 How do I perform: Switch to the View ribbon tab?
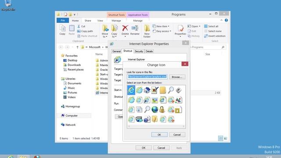pyautogui.click(x=100, y=21)
